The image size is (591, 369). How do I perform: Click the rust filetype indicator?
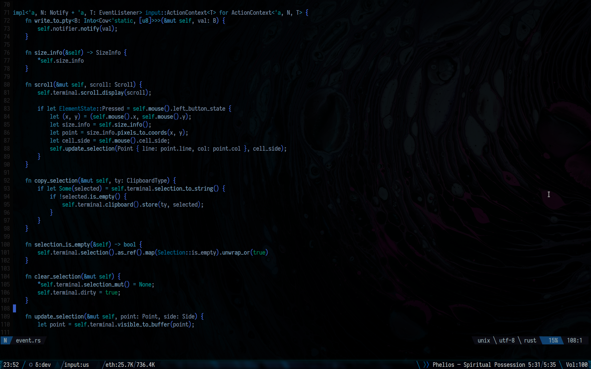point(530,340)
